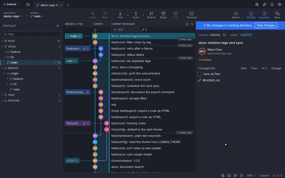Pull changes with the Pull icon

tap(120, 14)
